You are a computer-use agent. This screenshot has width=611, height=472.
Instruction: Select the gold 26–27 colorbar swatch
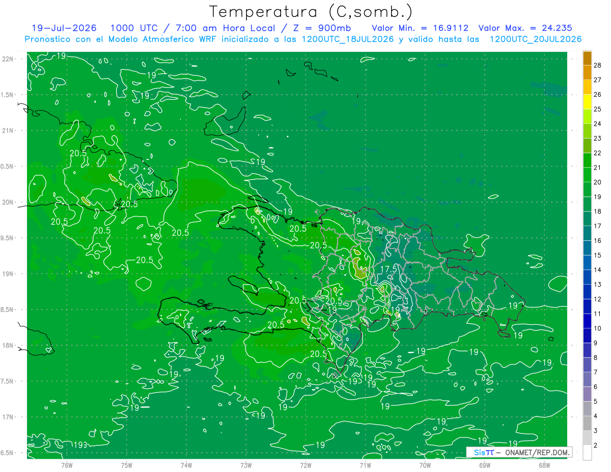click(587, 87)
